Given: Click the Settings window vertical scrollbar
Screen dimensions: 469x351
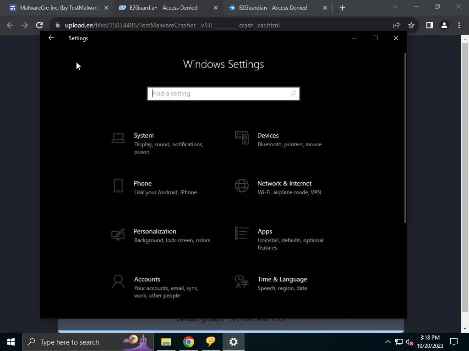Looking at the screenshot, I should 405,137.
